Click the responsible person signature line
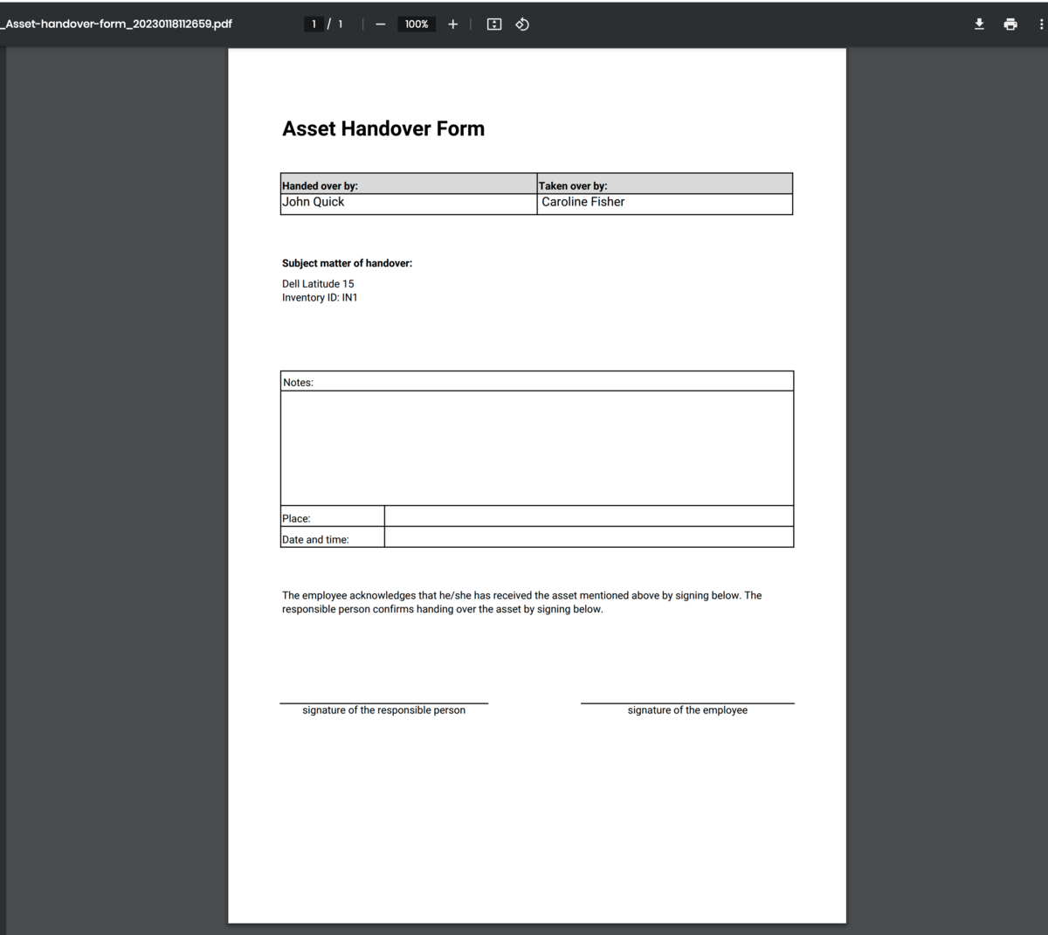The height and width of the screenshot is (935, 1048). (x=383, y=701)
